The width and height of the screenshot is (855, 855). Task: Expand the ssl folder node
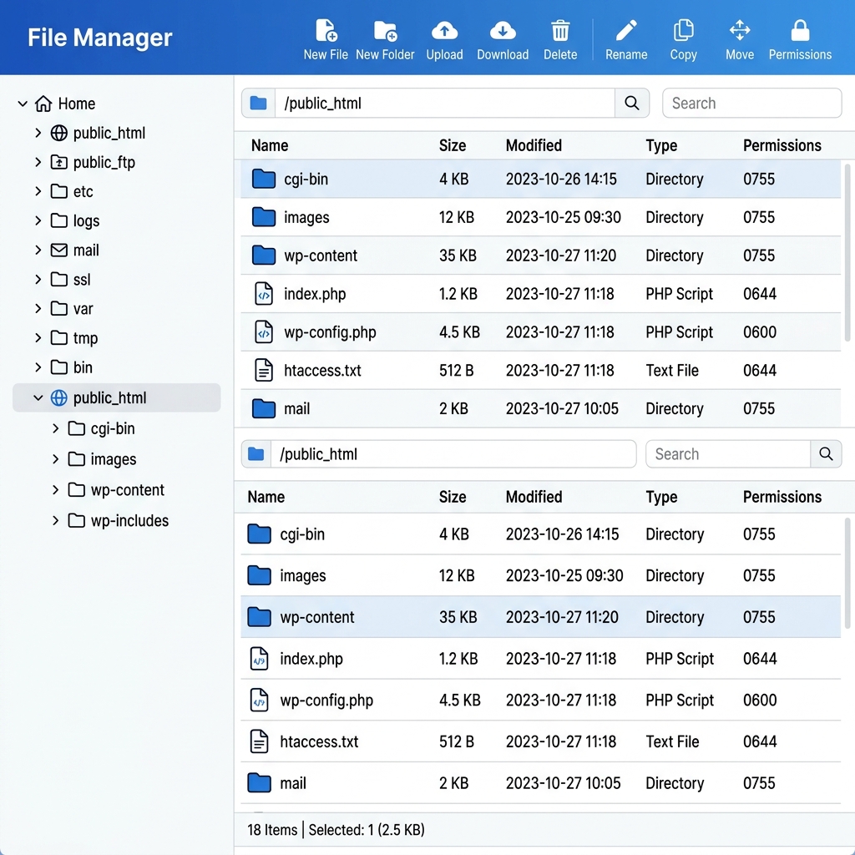[38, 280]
